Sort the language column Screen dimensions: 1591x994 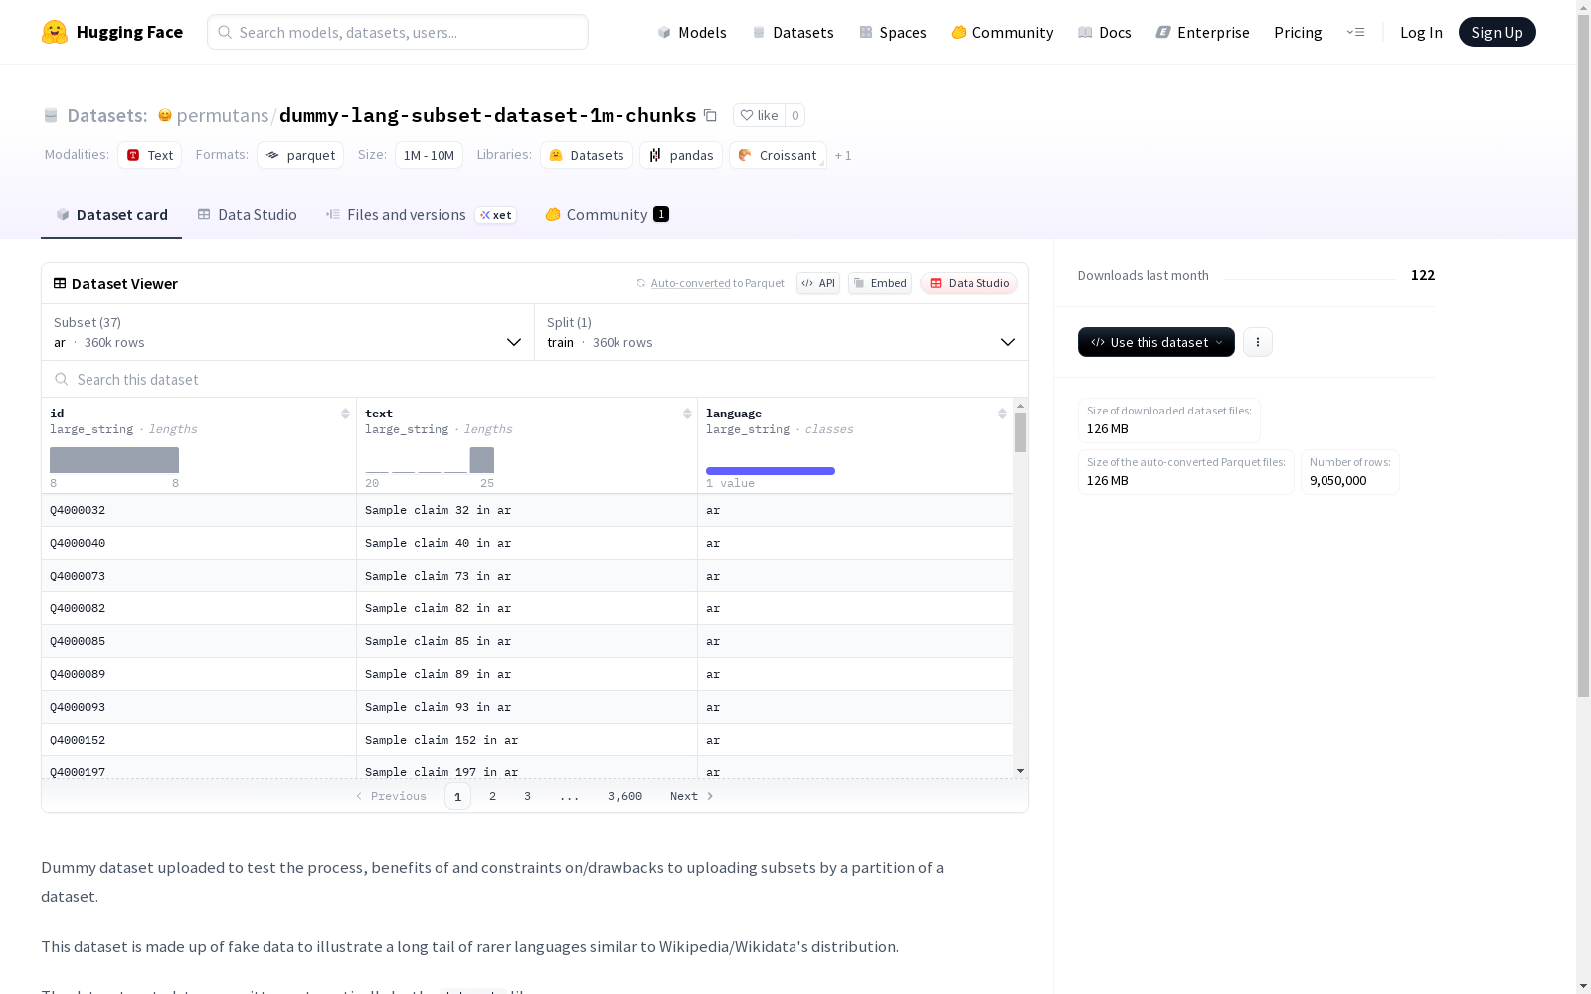coord(1002,414)
